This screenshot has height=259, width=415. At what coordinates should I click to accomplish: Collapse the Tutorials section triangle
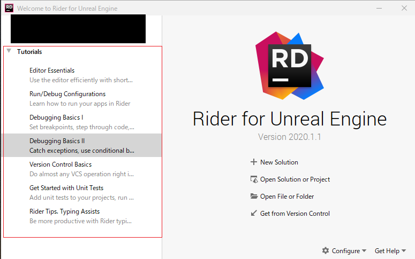9,51
